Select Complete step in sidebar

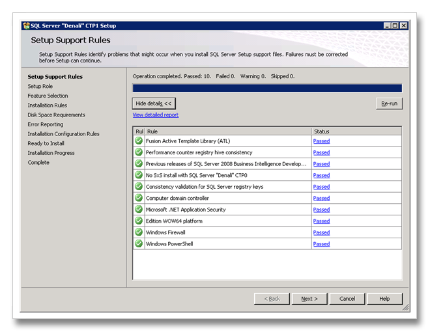click(38, 163)
